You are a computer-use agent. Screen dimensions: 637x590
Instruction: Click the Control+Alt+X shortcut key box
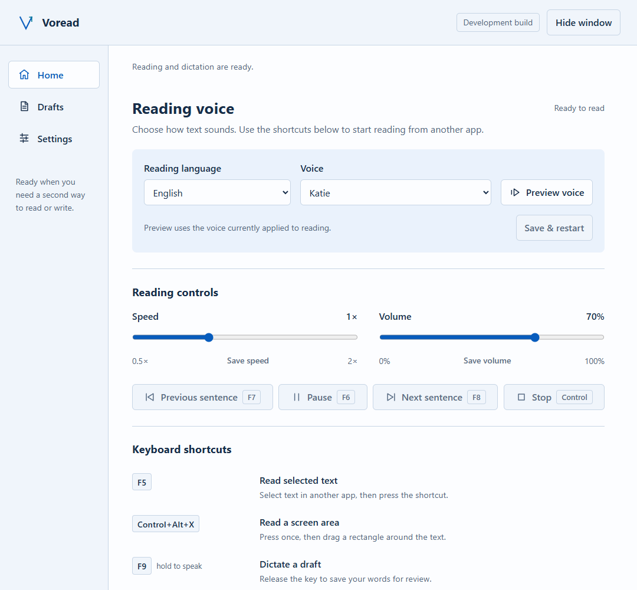[x=166, y=524]
